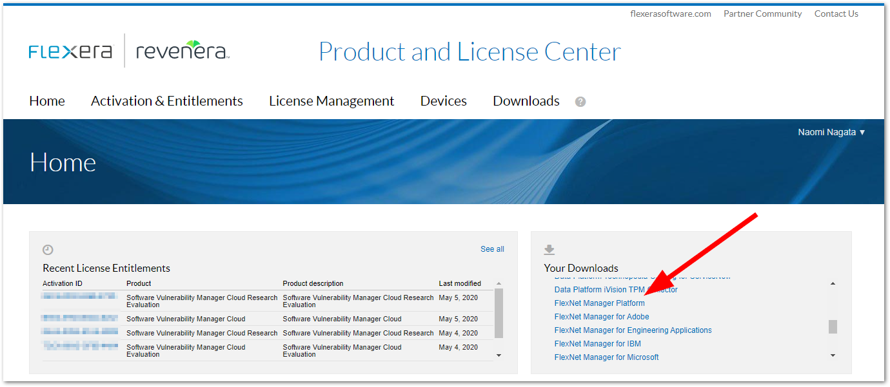Open the Activation & Entitlements menu

[x=167, y=101]
